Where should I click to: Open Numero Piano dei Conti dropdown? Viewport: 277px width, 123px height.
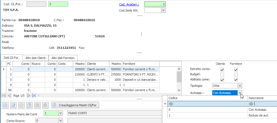click(x=60, y=113)
